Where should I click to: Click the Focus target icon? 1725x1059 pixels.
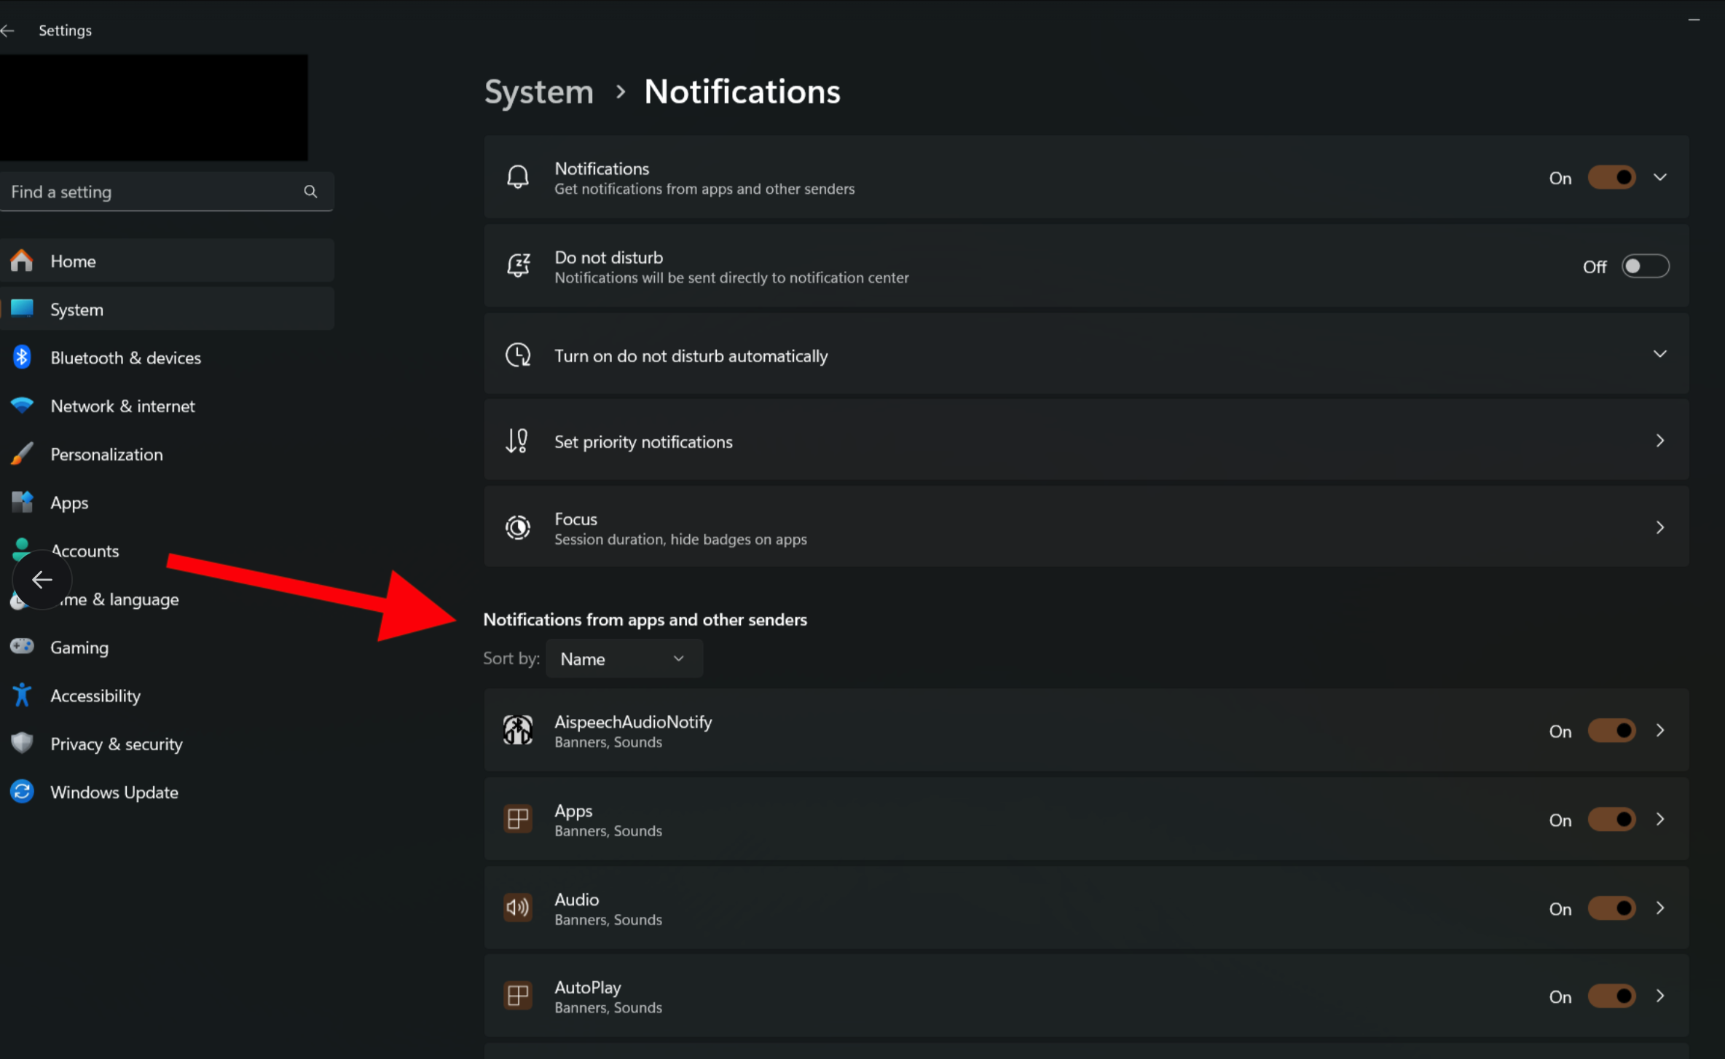[518, 527]
